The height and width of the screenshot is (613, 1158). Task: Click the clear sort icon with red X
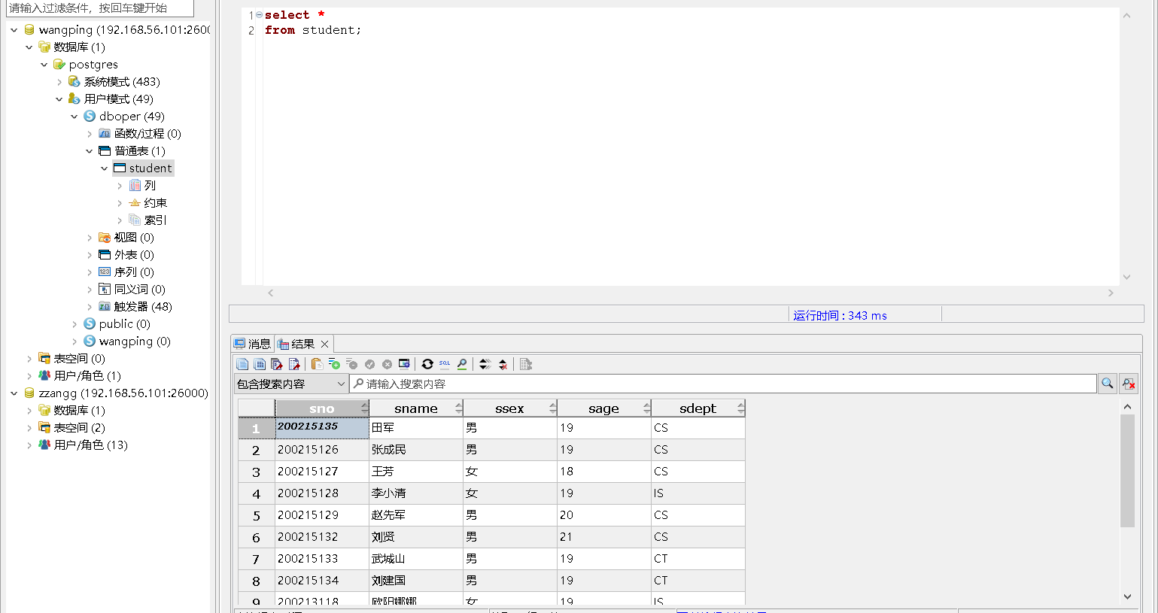503,364
